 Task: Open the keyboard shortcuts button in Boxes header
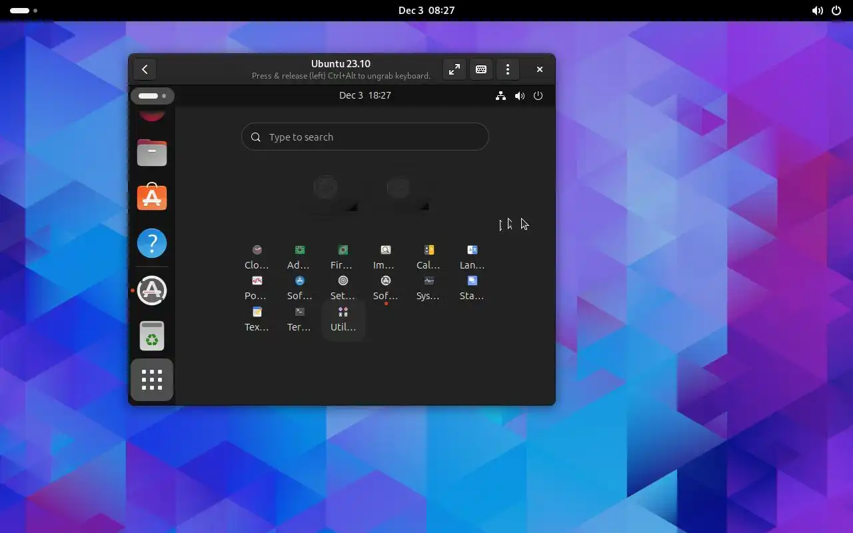coord(481,69)
